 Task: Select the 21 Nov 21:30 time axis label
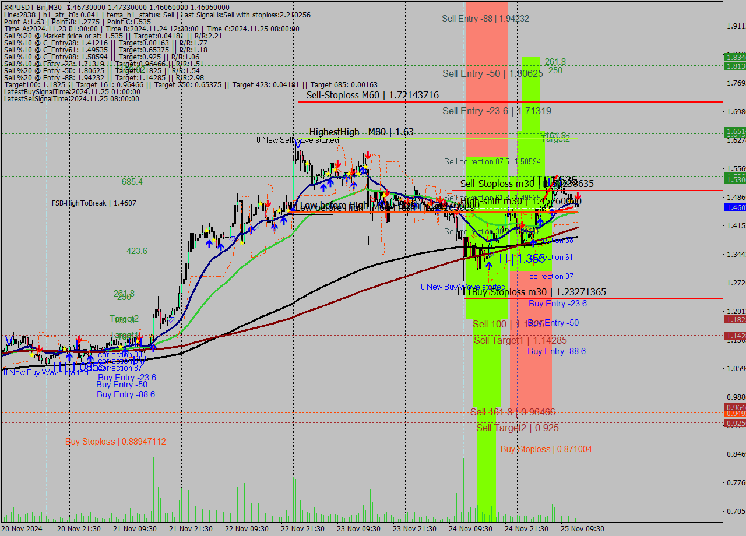191,529
